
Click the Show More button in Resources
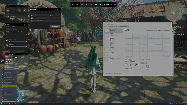point(55,26)
